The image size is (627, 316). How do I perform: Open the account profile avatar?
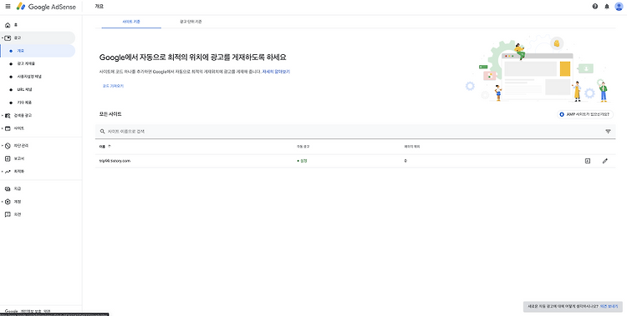tap(619, 7)
